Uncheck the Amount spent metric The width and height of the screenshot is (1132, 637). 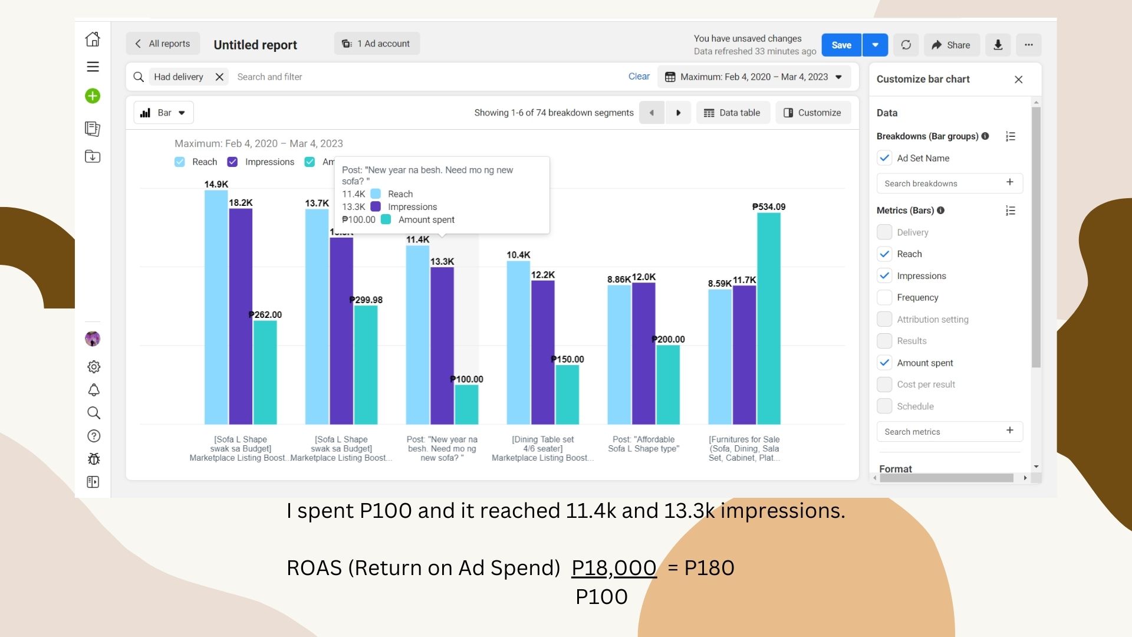[x=884, y=363]
